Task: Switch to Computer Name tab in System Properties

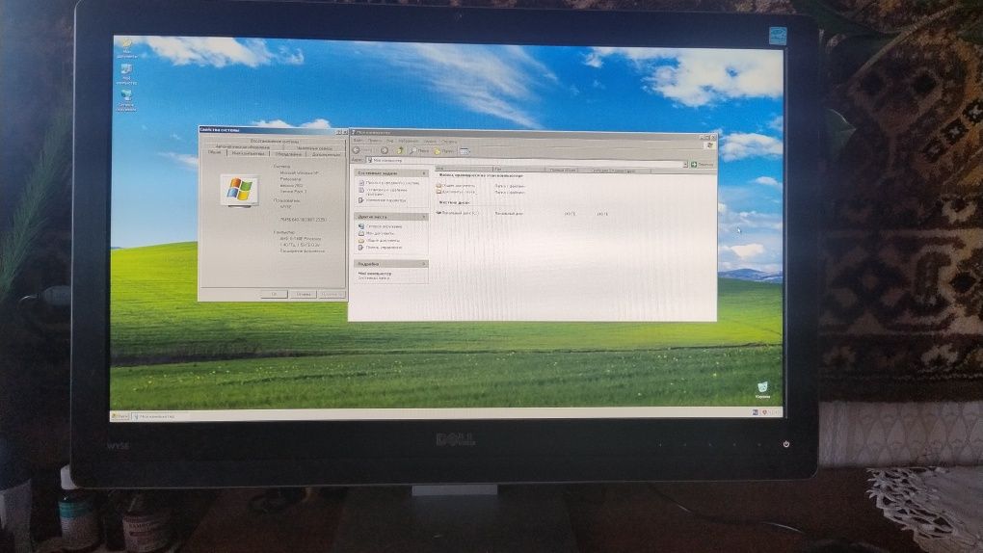Action: tap(248, 153)
